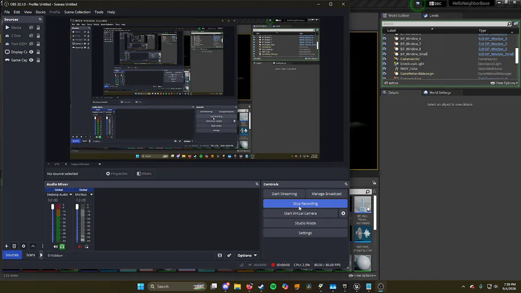
Task: Click Start Streaming
Action: (284, 193)
